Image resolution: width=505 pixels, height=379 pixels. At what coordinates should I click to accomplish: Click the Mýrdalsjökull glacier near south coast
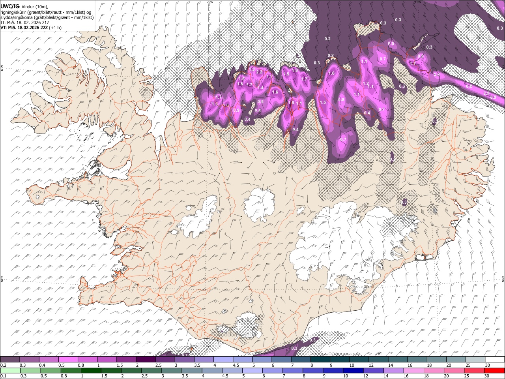click(247, 325)
